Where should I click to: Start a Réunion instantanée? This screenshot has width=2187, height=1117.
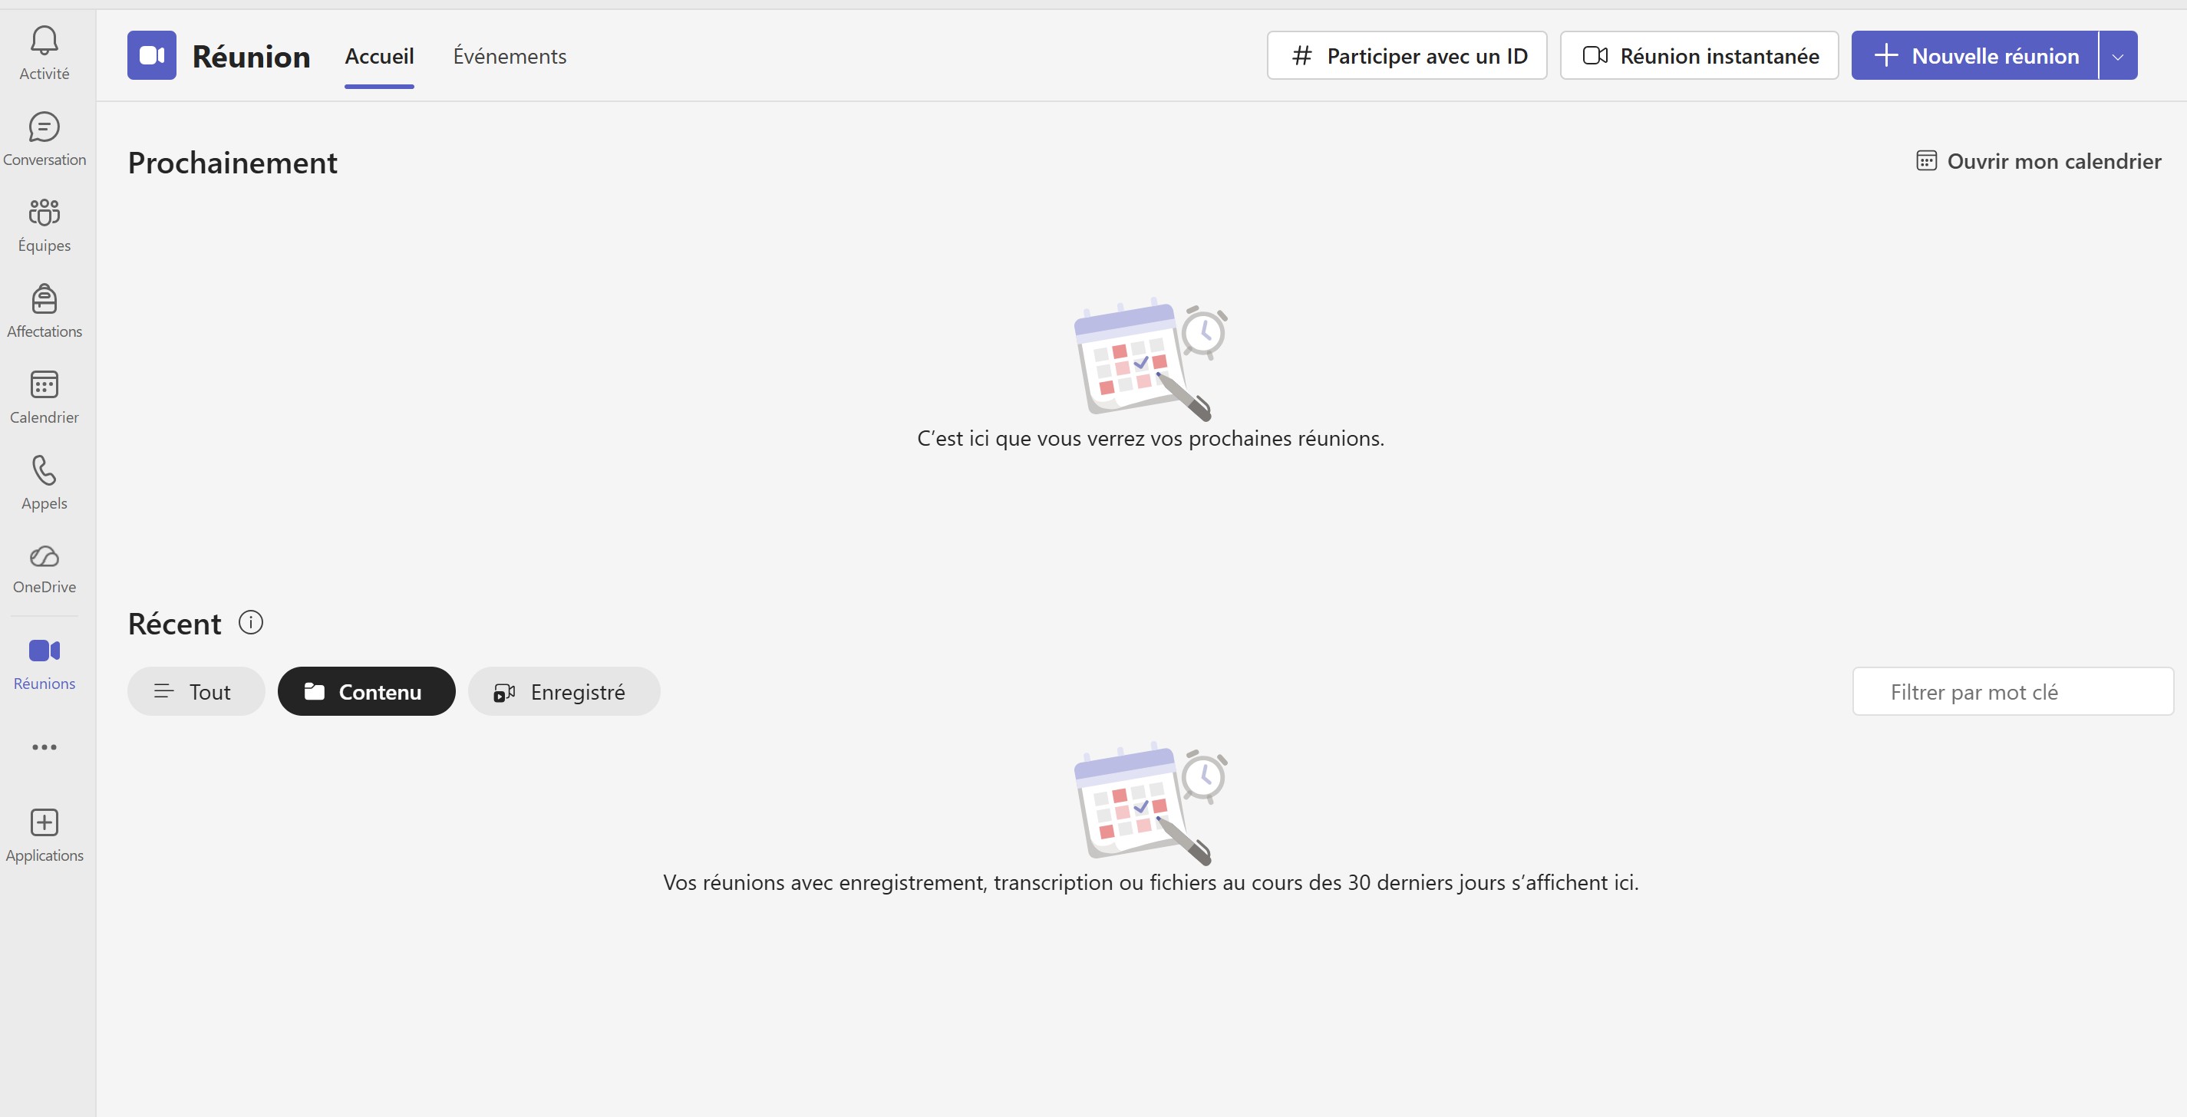[1699, 56]
